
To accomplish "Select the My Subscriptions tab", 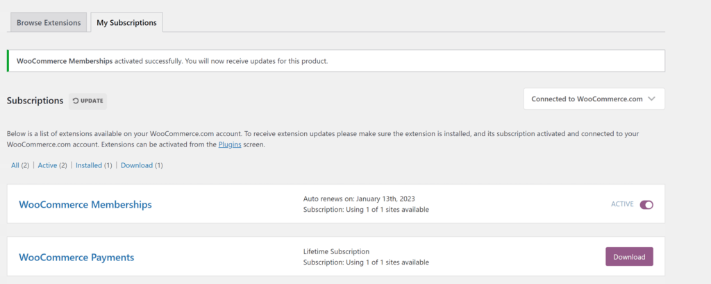I will coord(126,23).
